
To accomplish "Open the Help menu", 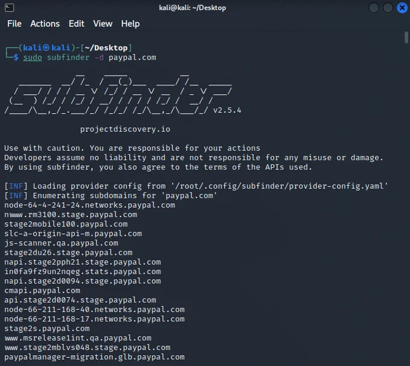I will click(130, 24).
